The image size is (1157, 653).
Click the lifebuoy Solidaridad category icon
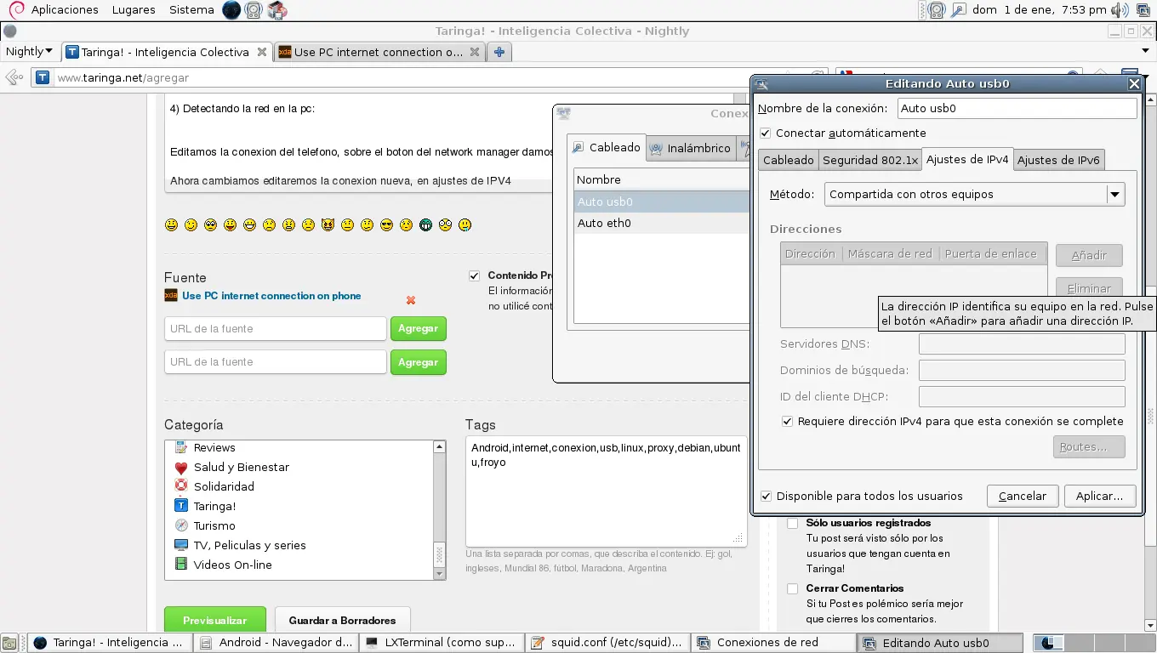click(181, 486)
